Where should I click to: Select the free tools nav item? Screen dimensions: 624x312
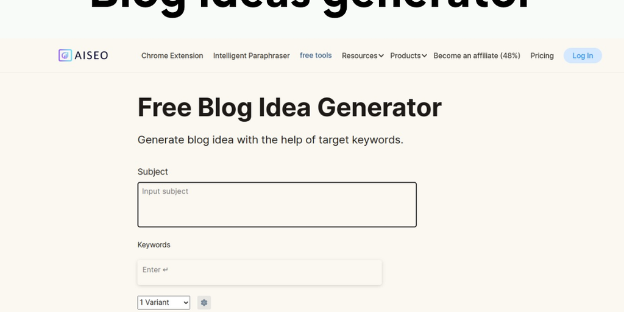[316, 55]
